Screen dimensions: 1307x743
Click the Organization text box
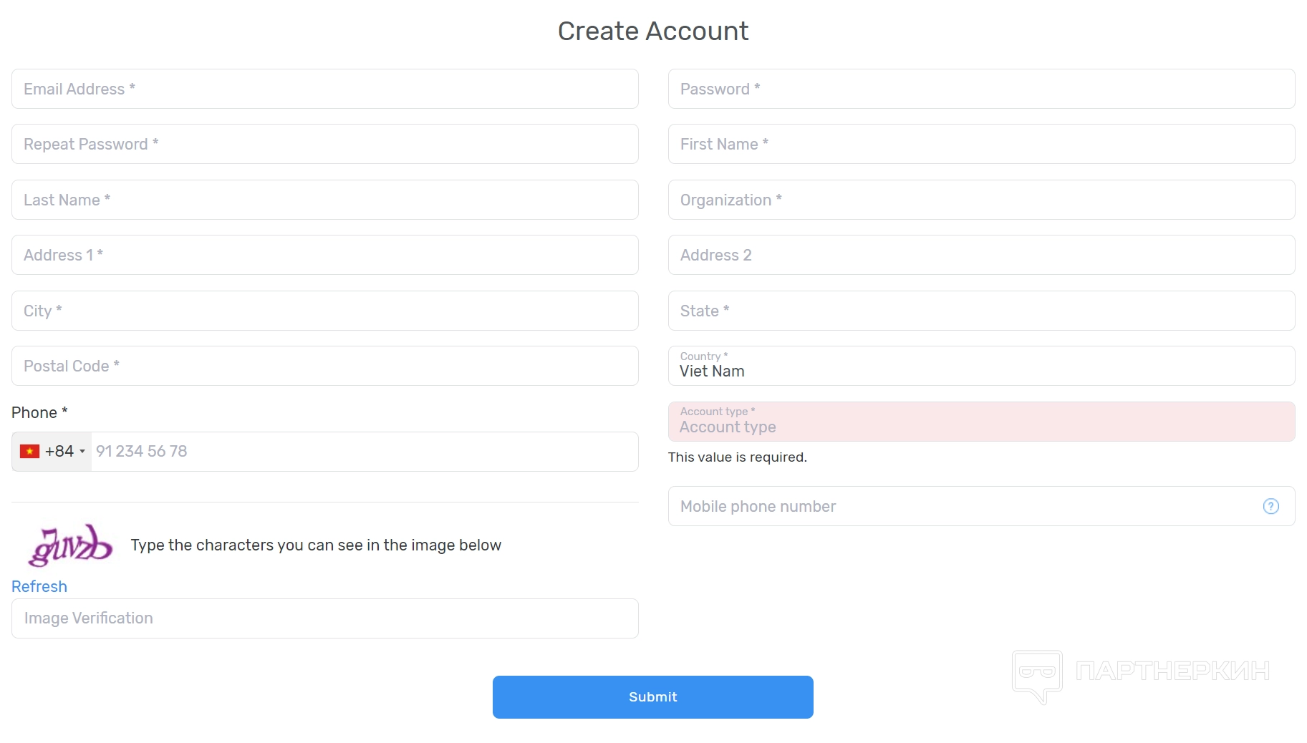click(x=980, y=200)
